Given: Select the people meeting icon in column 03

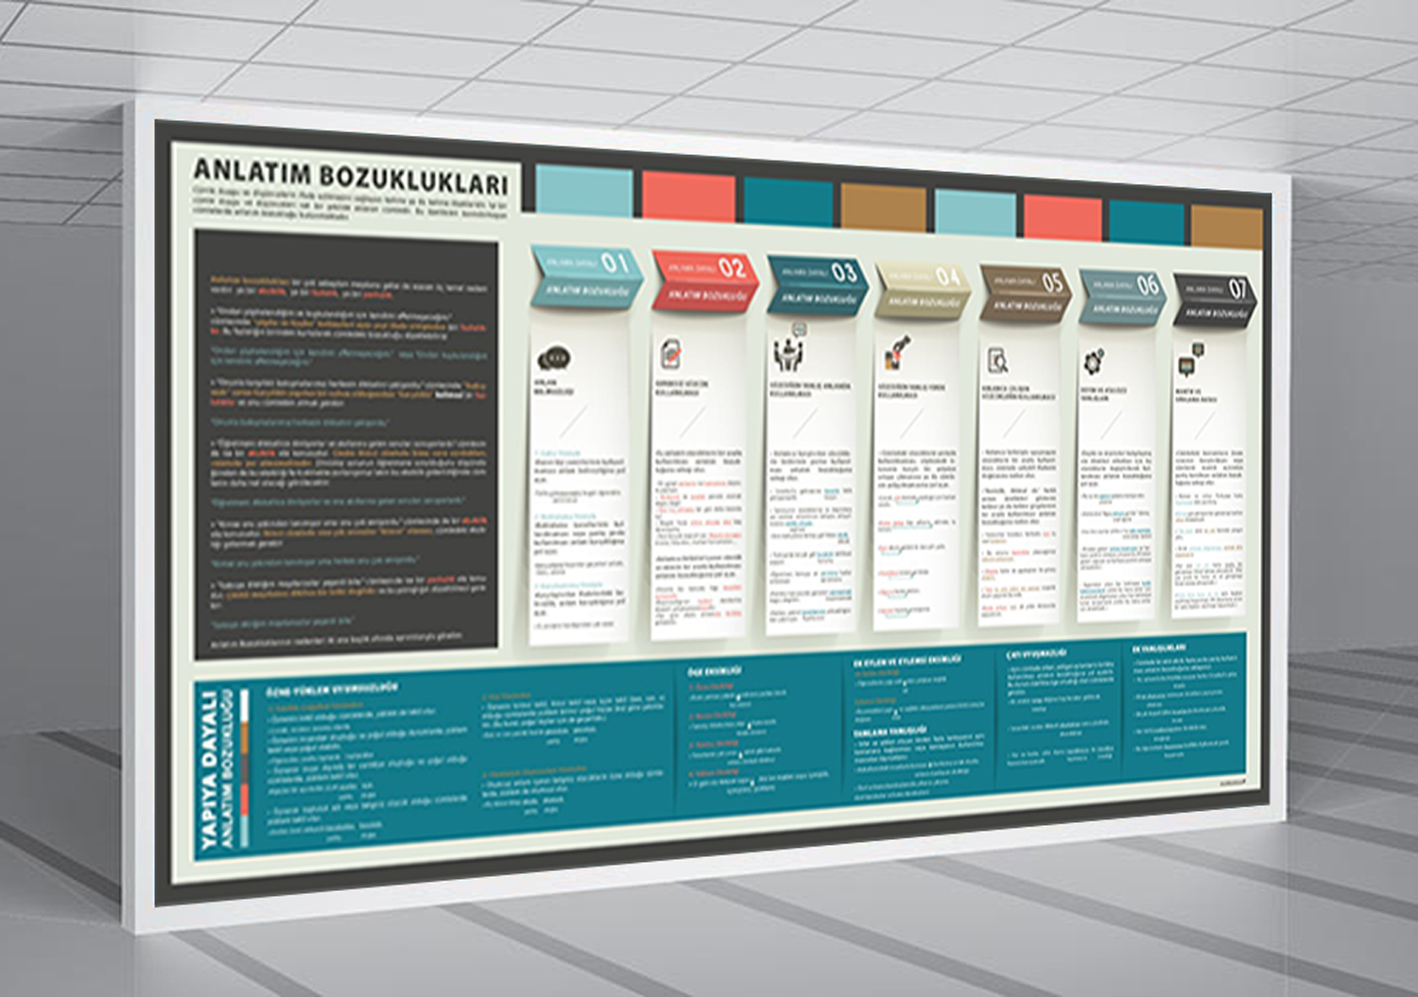Looking at the screenshot, I should (x=789, y=352).
